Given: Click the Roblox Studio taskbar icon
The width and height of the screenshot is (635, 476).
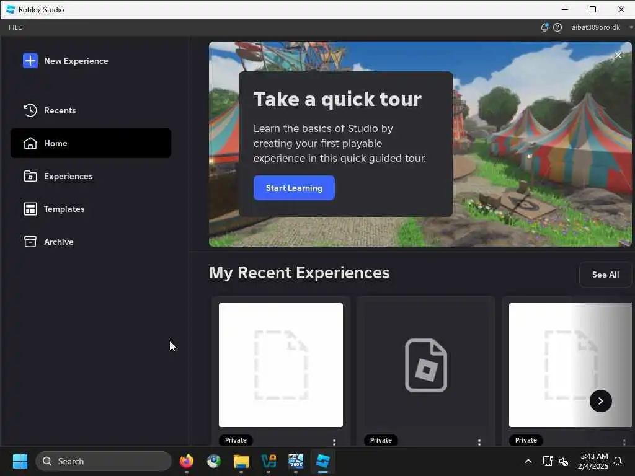Looking at the screenshot, I should coord(322,461).
